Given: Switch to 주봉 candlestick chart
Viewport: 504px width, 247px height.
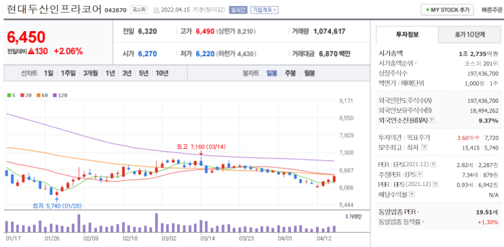Looking at the screenshot, I should (290, 73).
